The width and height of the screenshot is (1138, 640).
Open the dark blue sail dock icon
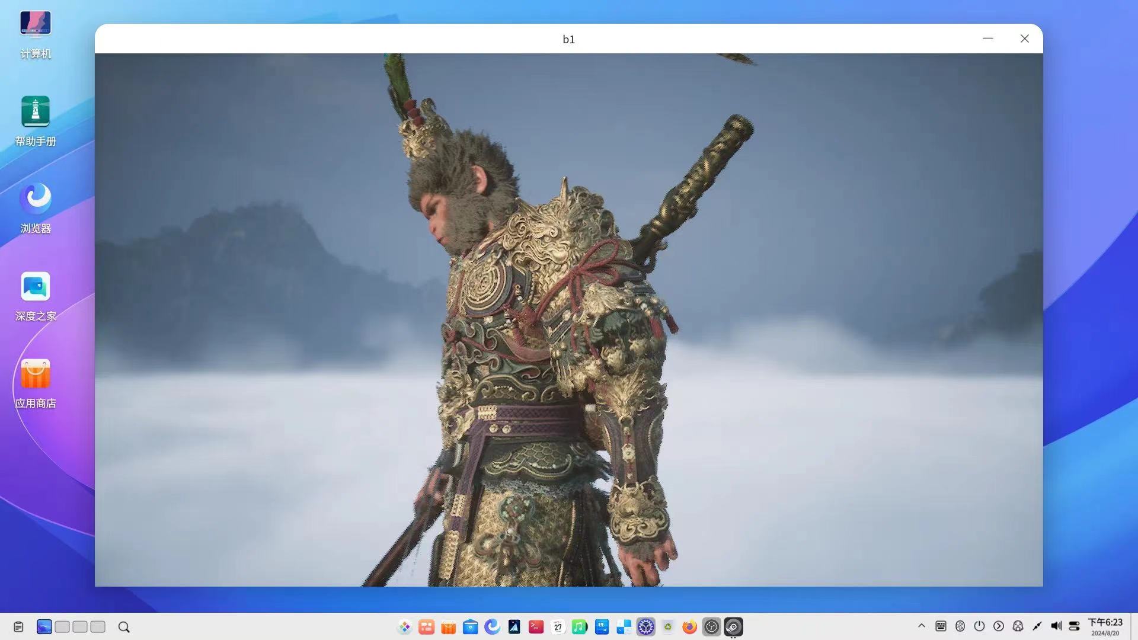(514, 627)
